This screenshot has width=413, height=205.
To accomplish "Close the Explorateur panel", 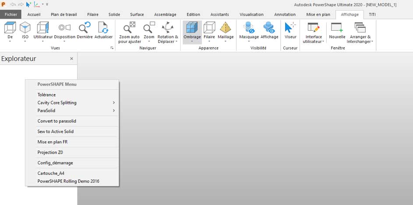I will 71,58.
